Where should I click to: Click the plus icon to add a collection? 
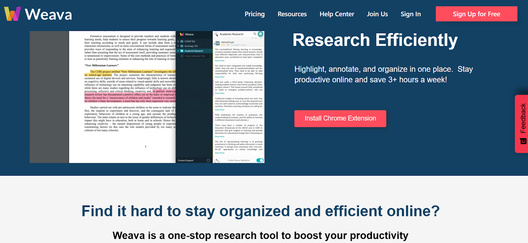click(x=182, y=56)
